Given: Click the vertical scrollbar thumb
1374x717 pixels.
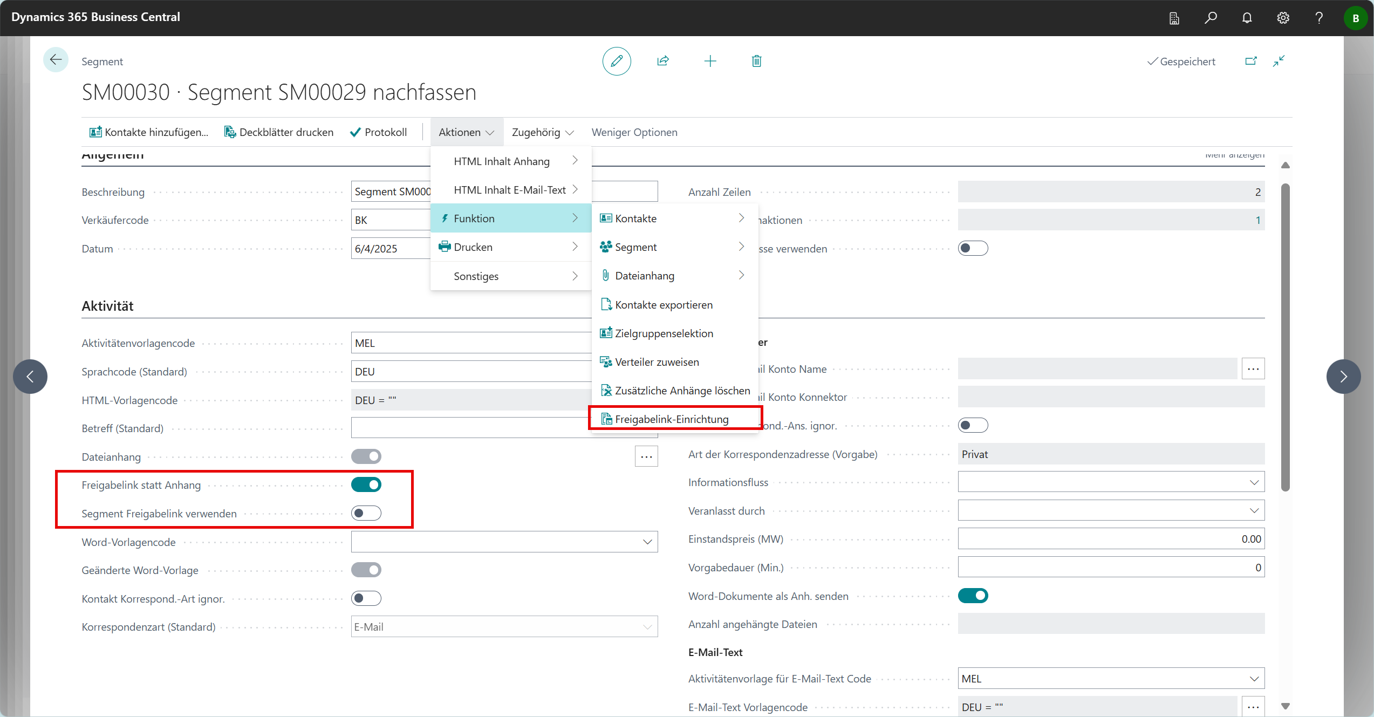Looking at the screenshot, I should [1286, 337].
